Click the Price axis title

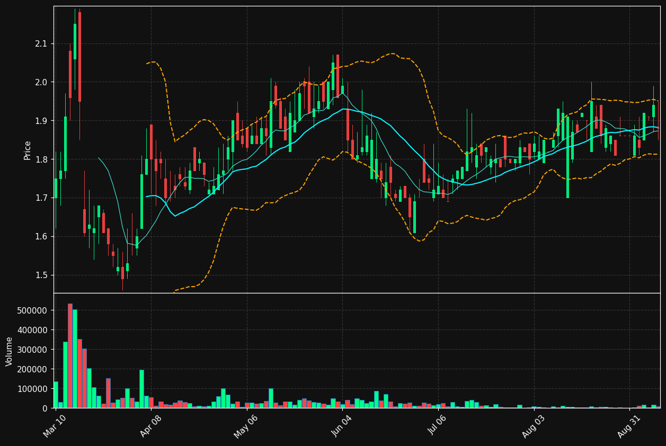(27, 150)
